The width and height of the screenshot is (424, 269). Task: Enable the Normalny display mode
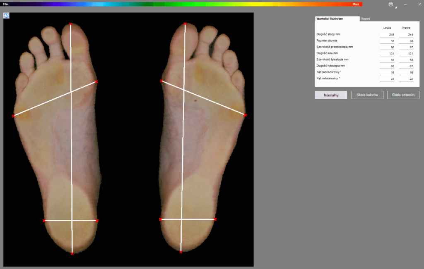(x=331, y=95)
